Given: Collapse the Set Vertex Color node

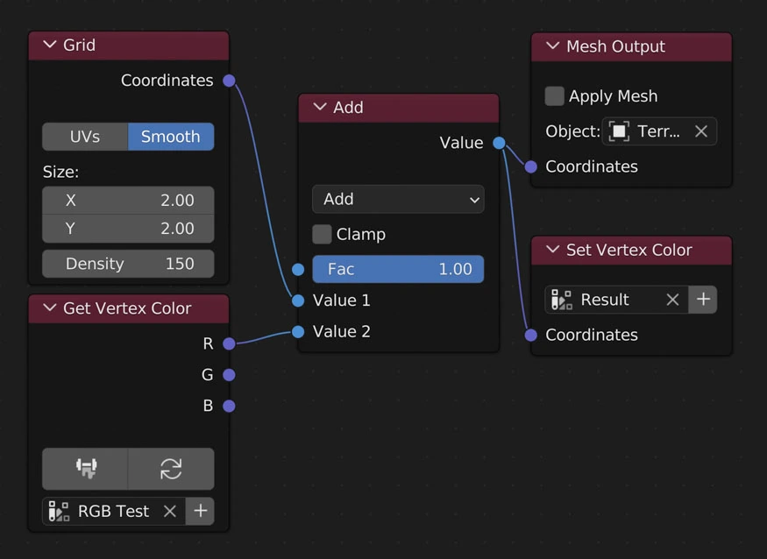Looking at the screenshot, I should (x=552, y=251).
